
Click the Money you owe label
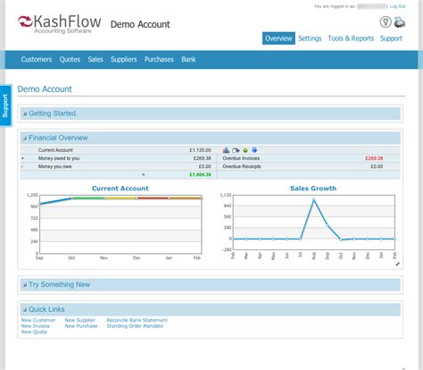[x=54, y=166]
